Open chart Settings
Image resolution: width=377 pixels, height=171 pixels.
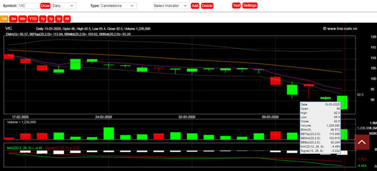click(x=250, y=6)
